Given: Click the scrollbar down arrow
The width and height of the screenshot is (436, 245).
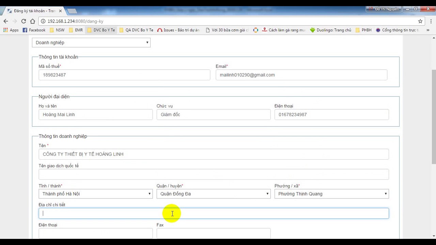Looking at the screenshot, I should point(433,236).
